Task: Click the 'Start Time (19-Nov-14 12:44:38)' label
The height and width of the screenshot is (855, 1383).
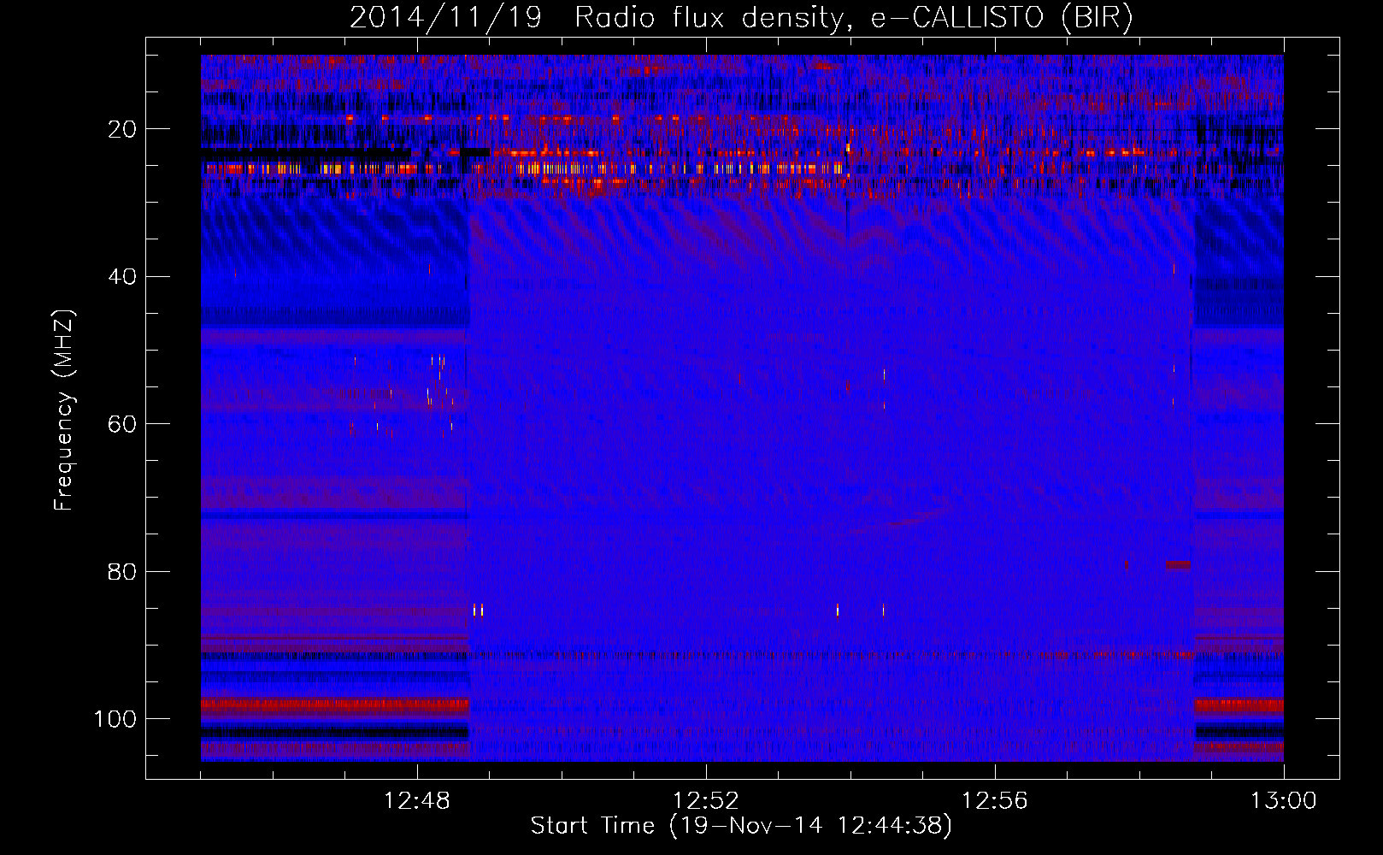Action: click(741, 826)
